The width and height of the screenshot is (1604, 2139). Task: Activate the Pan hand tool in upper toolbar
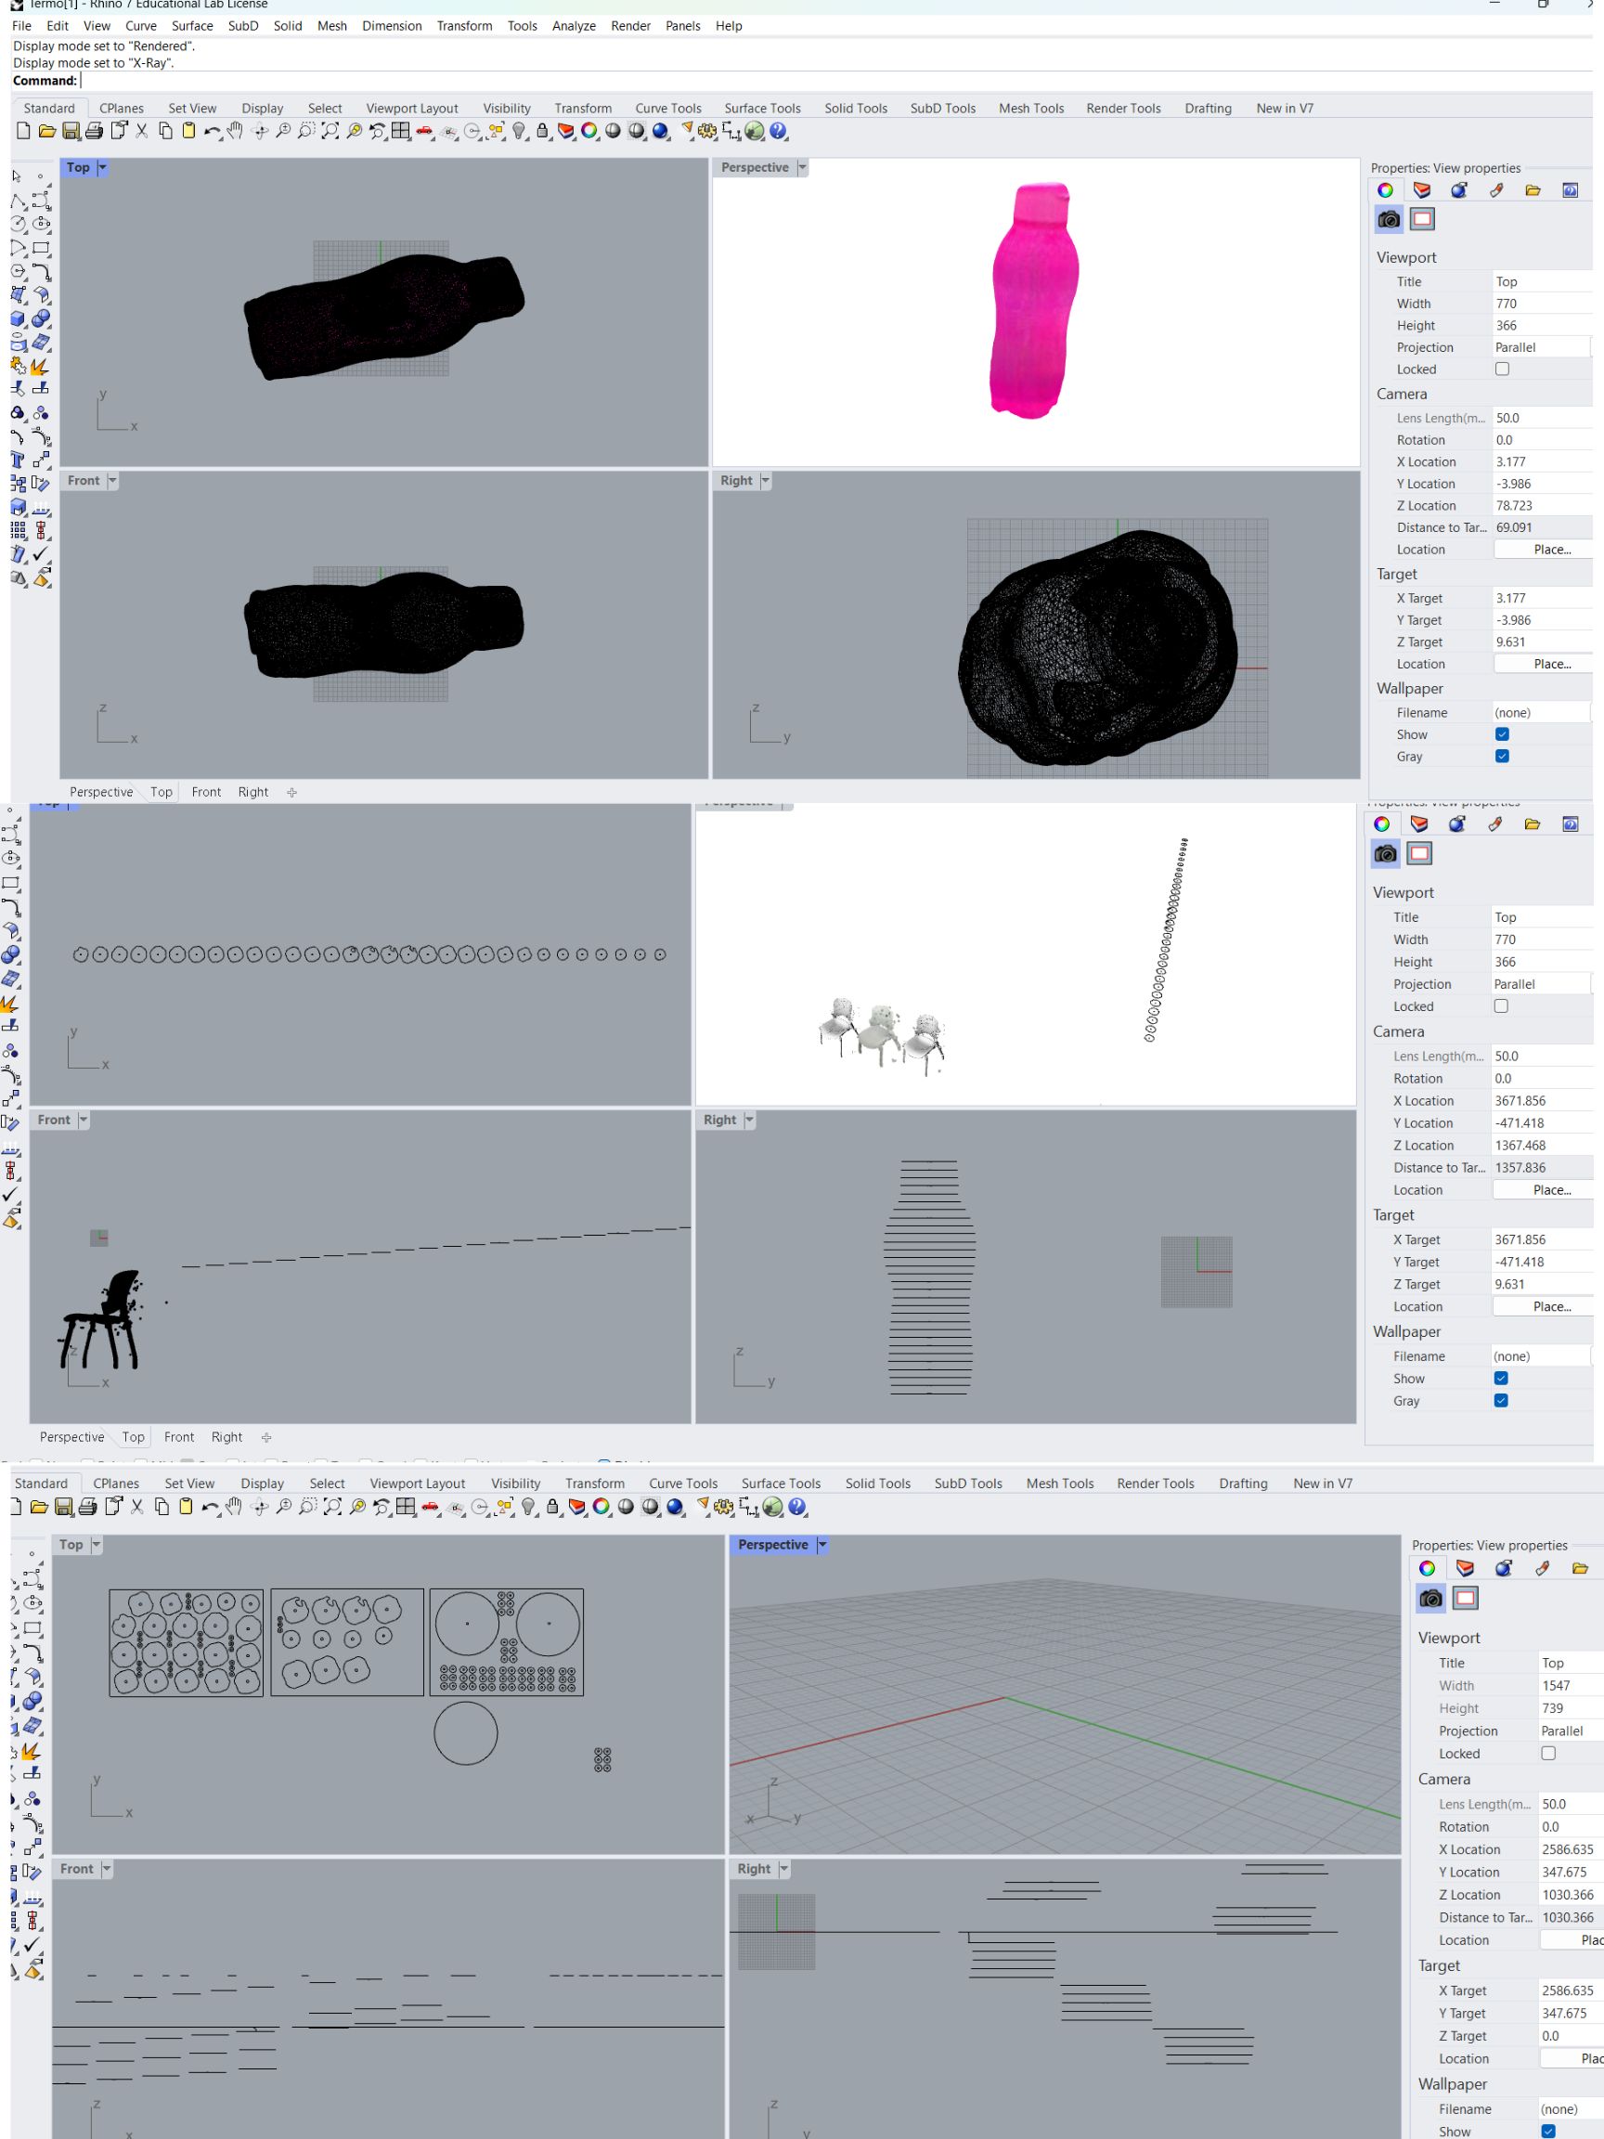click(x=235, y=132)
